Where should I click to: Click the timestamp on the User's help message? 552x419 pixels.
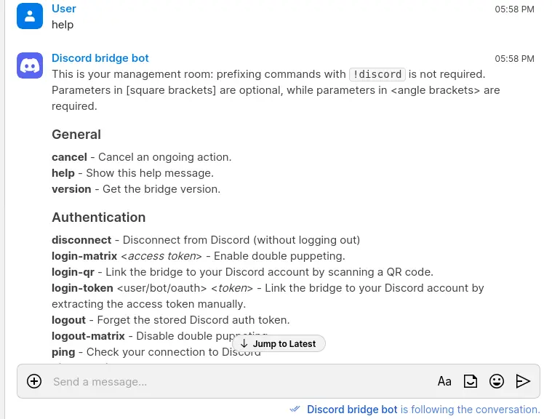click(x=514, y=9)
